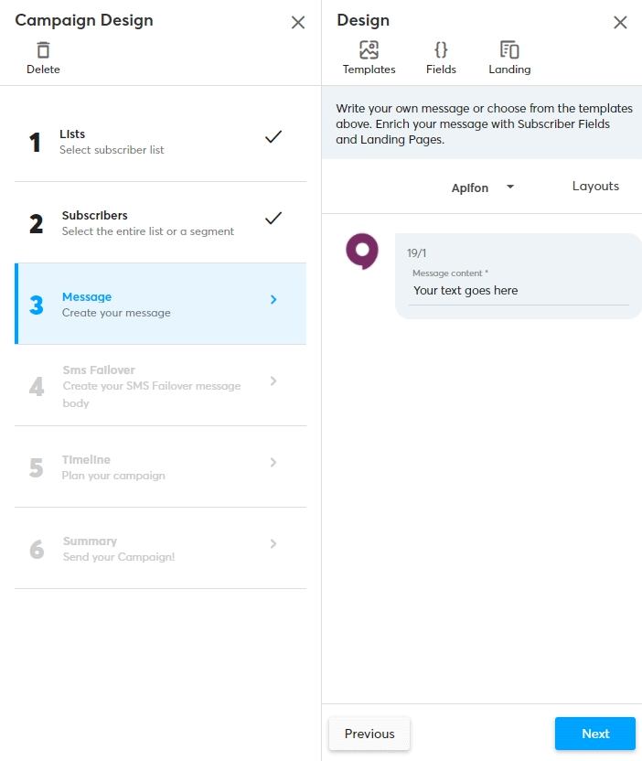642x761 pixels.
Task: Expand the Message step chevron
Action: tap(273, 299)
